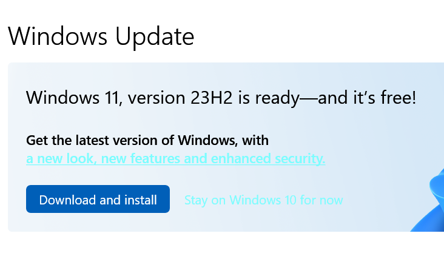Click "for now" in the Stay link

[x=326, y=200]
